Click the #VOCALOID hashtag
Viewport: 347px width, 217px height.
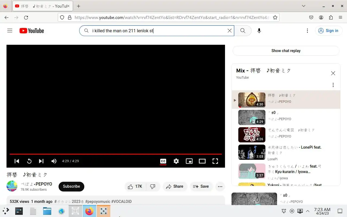[121, 202]
